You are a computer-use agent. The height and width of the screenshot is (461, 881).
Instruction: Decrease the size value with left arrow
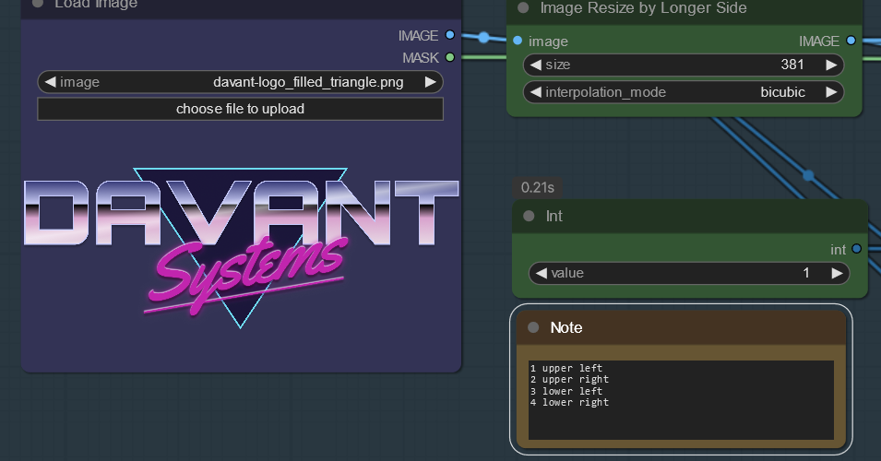coord(535,65)
